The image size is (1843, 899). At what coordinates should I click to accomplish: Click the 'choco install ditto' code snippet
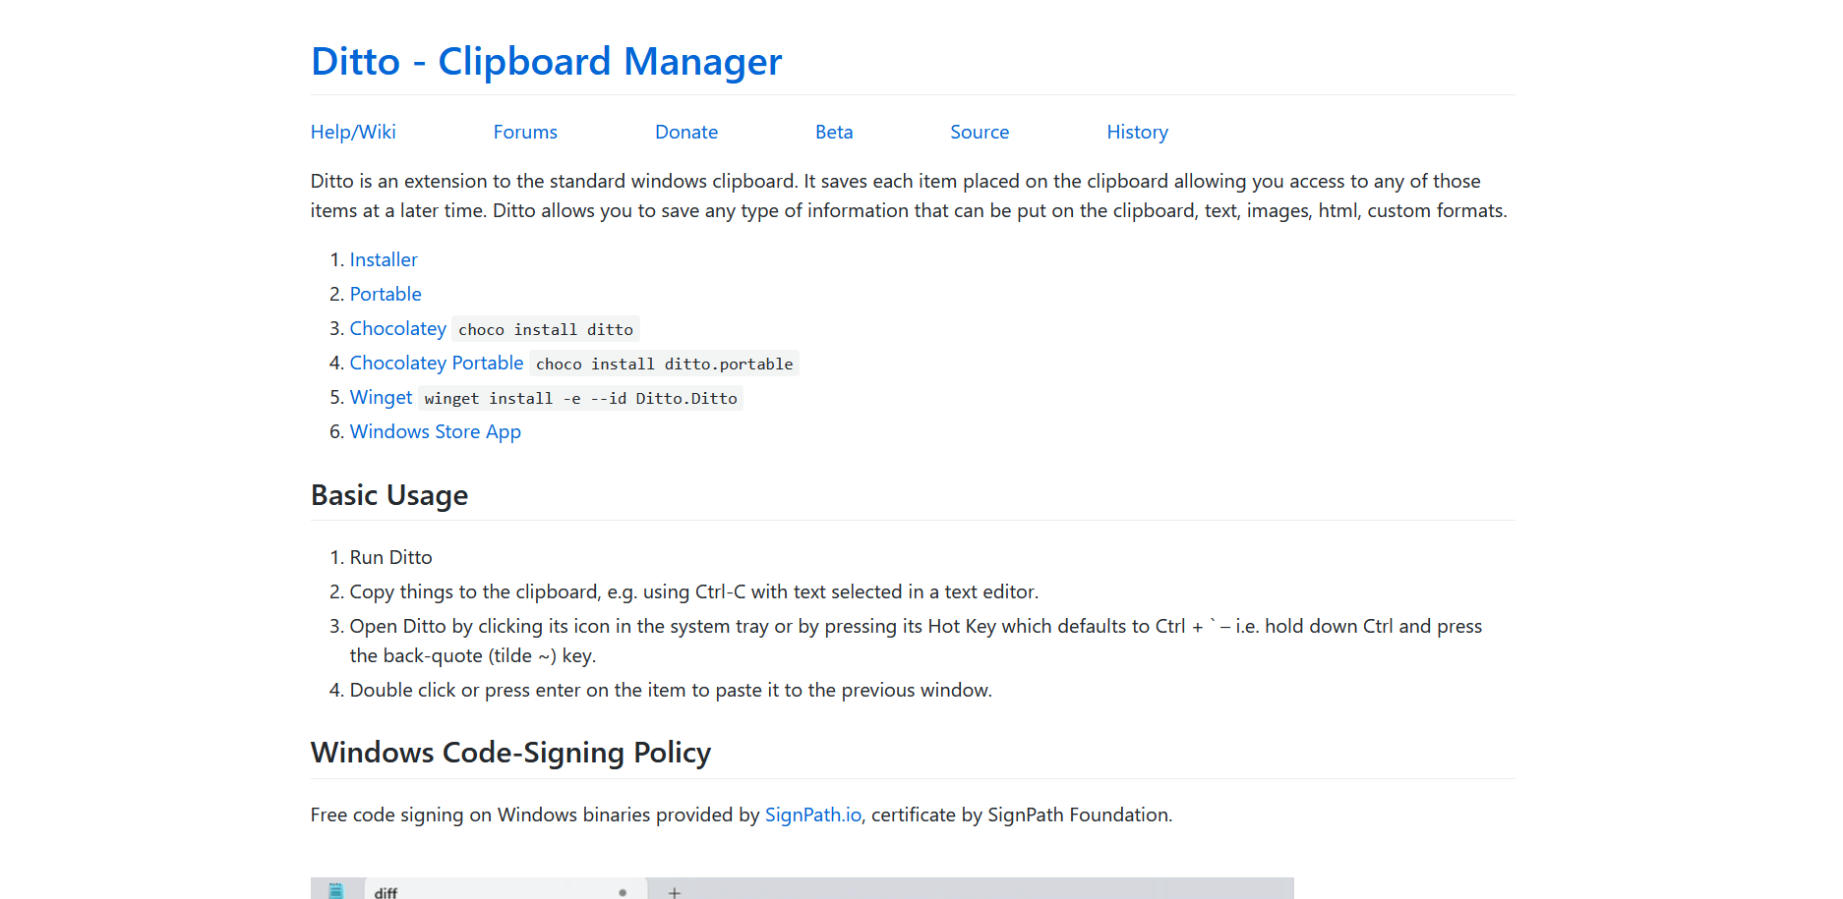point(546,329)
